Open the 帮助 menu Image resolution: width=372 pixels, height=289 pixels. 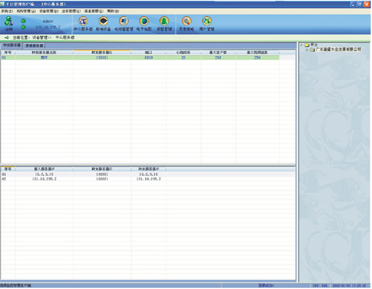tap(112, 11)
